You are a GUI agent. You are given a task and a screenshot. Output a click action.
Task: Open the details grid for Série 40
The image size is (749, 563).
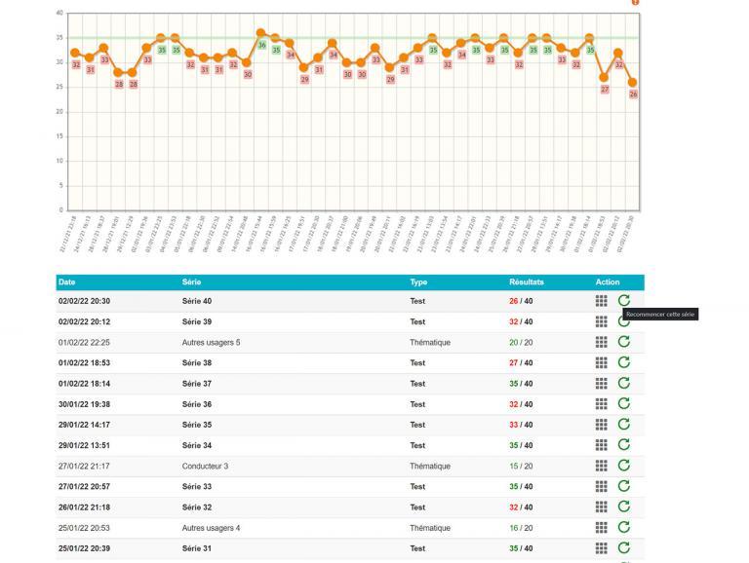tap(602, 301)
